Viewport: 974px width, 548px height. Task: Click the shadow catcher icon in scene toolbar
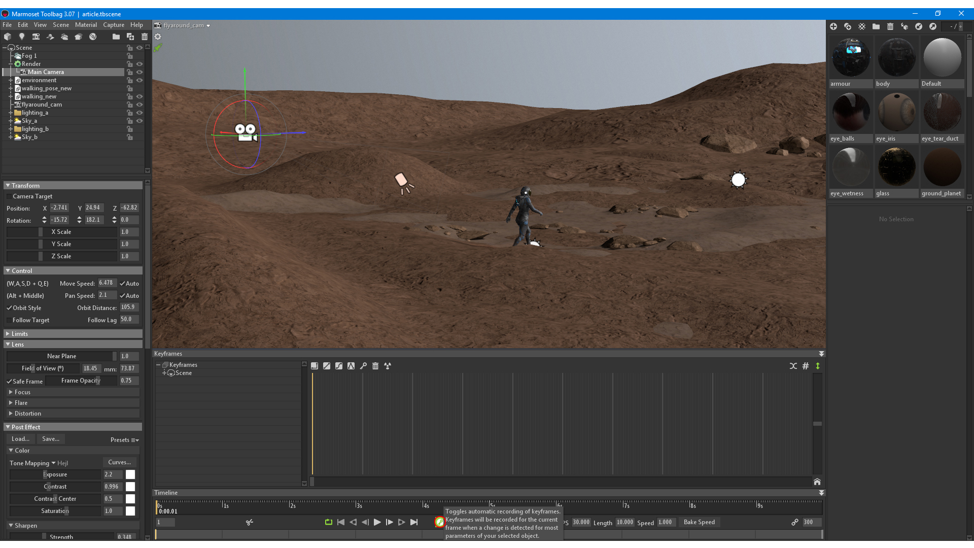click(x=50, y=37)
